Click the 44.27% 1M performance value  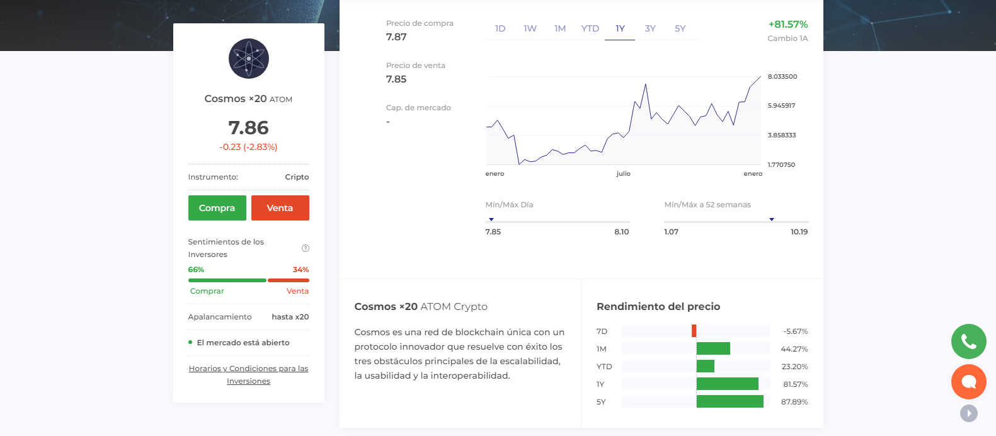click(794, 349)
